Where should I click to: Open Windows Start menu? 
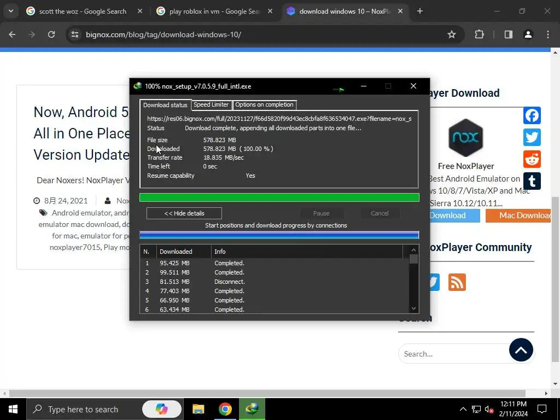click(13, 409)
